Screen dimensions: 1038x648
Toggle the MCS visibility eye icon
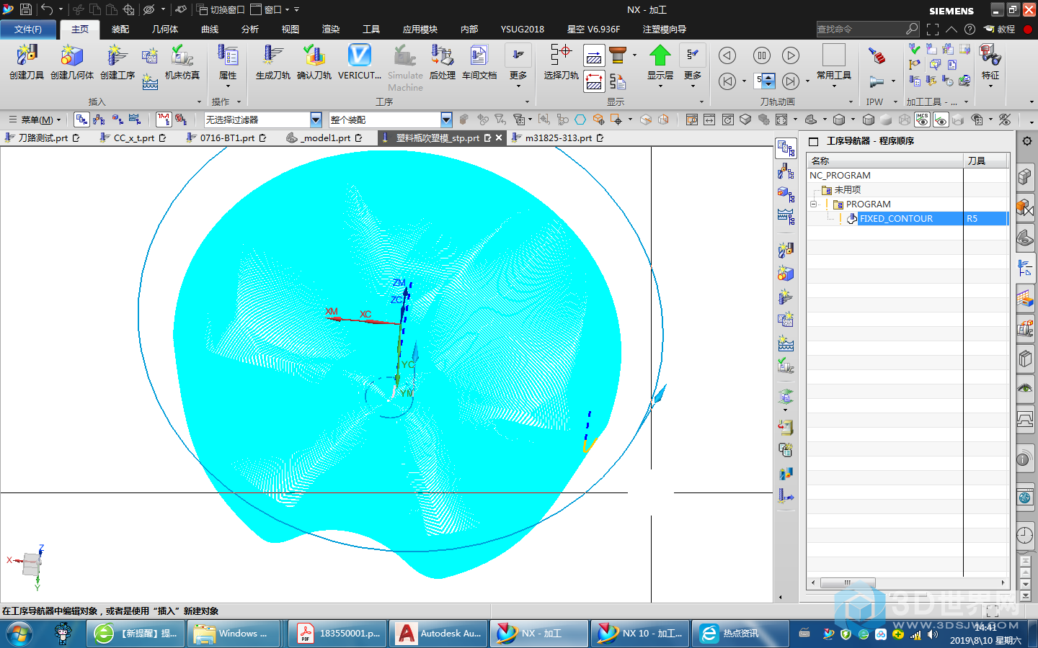click(x=922, y=120)
